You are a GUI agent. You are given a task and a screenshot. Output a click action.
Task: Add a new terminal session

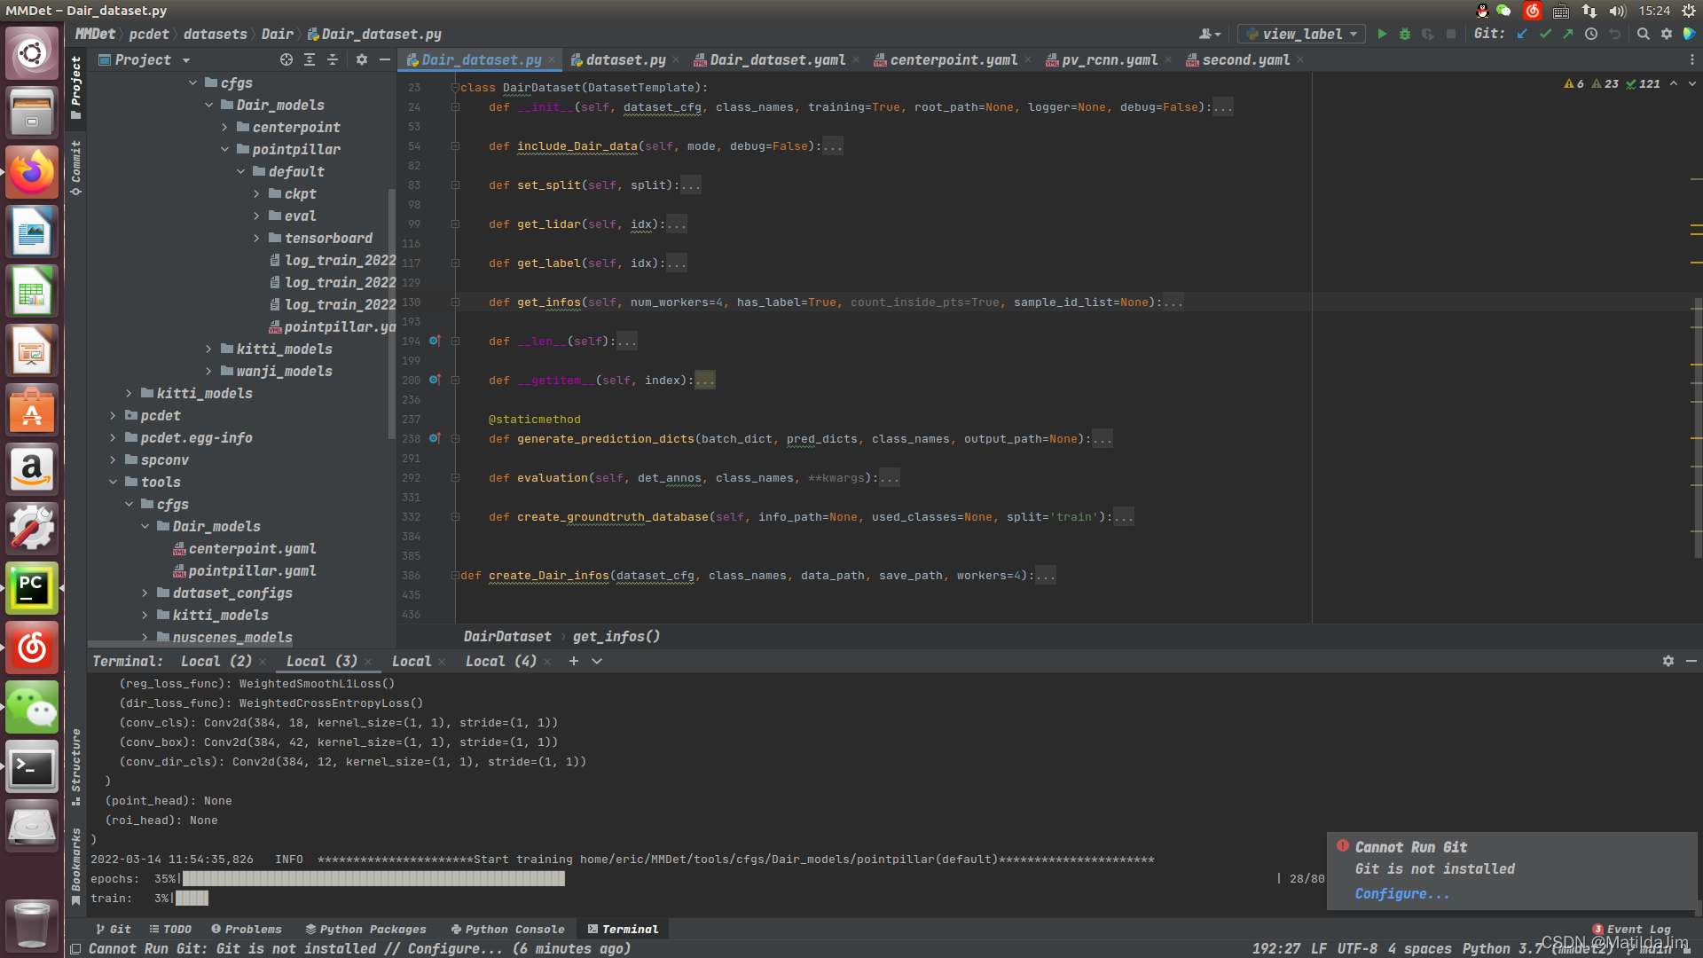tap(574, 661)
